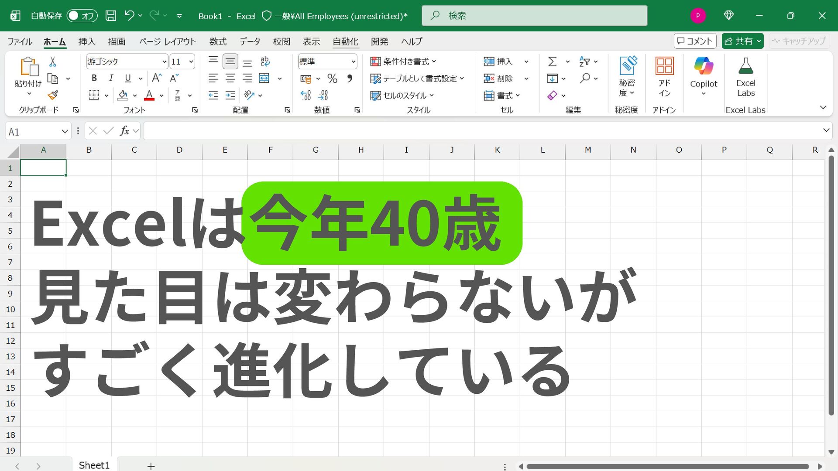Click the AutoSum sigma icon
This screenshot has height=471, width=838.
tap(552, 61)
